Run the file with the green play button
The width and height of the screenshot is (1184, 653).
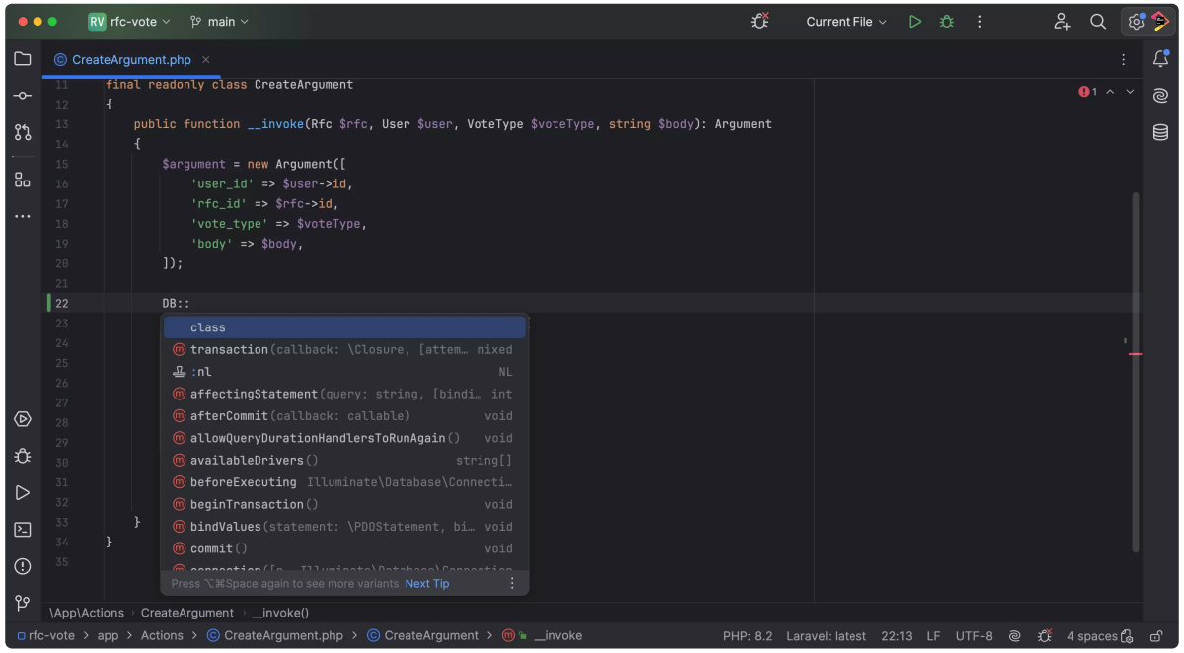914,21
